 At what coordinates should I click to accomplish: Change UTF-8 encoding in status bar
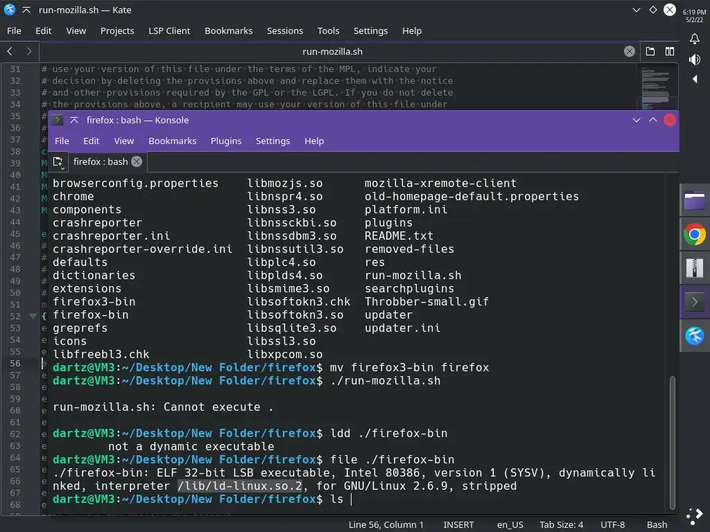click(x=612, y=524)
